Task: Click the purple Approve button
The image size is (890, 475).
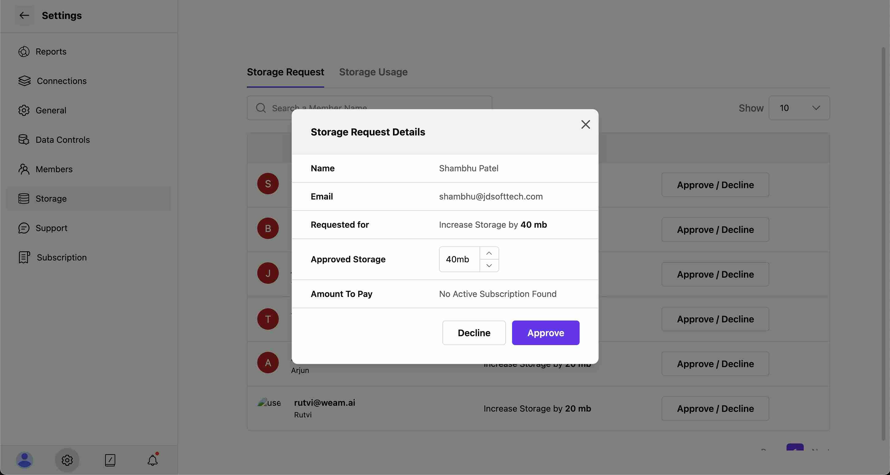Action: 545,332
